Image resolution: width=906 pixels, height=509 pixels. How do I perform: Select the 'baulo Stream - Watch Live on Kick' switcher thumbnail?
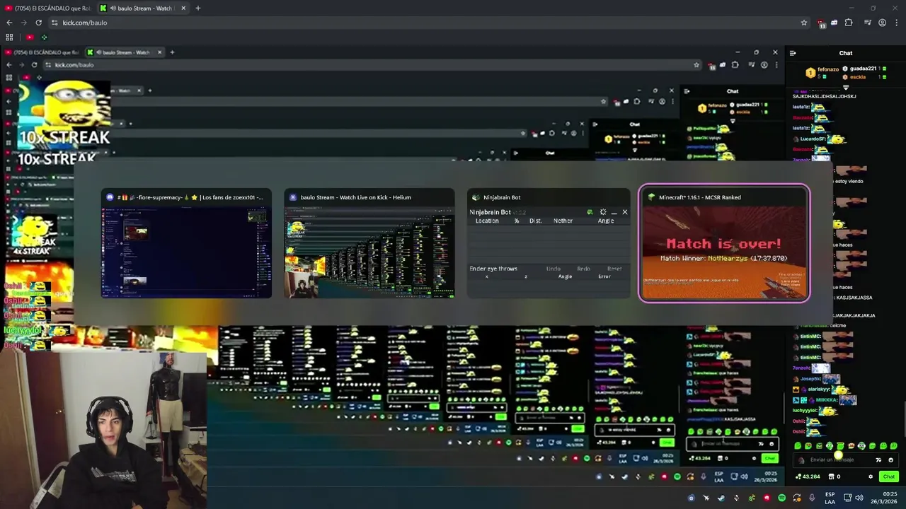[369, 242]
